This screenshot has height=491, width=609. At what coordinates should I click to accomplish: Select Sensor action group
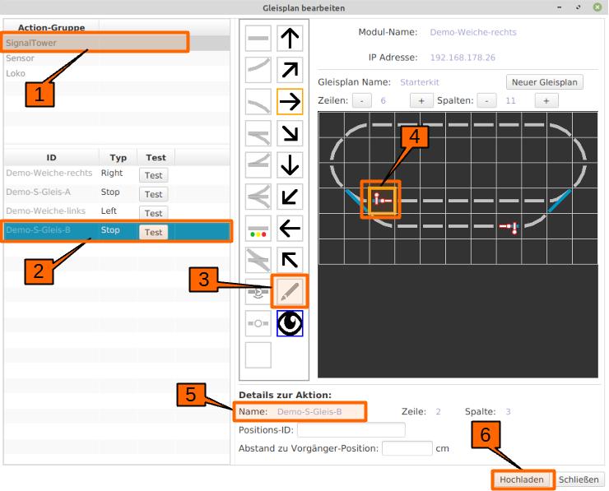(21, 58)
